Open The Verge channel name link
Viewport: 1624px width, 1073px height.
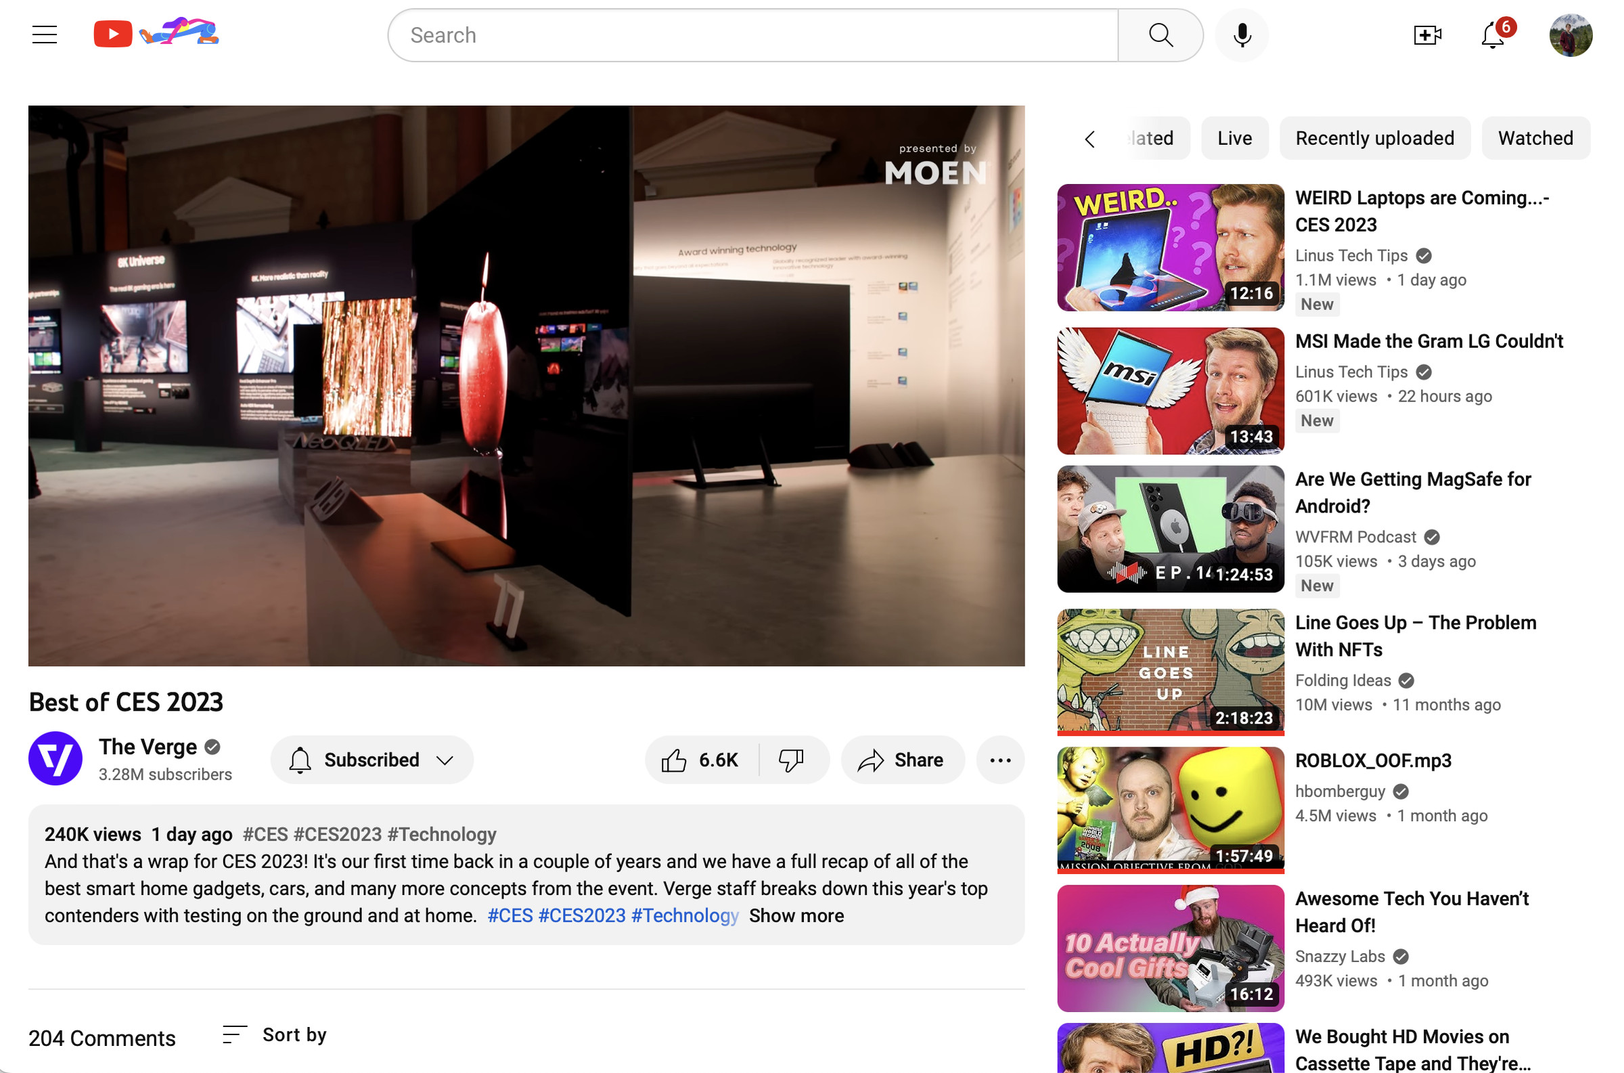[148, 747]
